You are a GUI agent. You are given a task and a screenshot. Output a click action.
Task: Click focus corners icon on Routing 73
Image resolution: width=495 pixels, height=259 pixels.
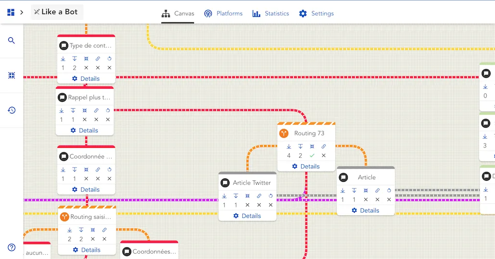312,146
